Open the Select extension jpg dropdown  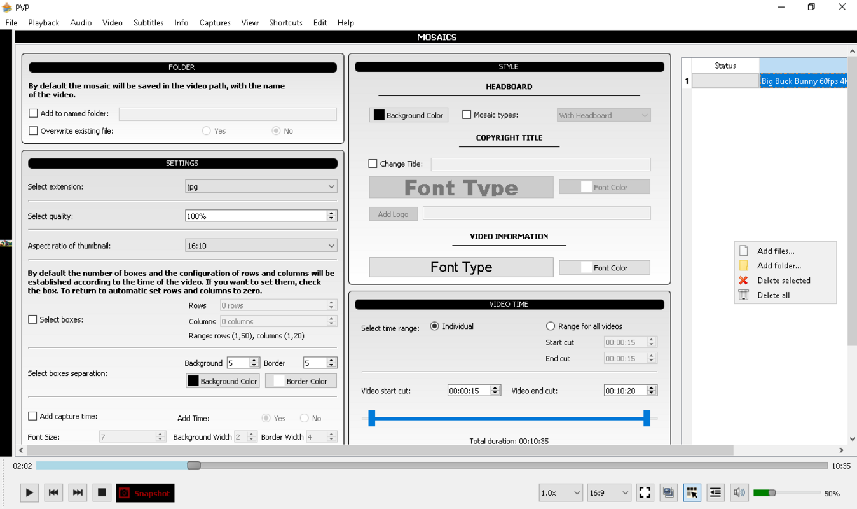point(261,186)
